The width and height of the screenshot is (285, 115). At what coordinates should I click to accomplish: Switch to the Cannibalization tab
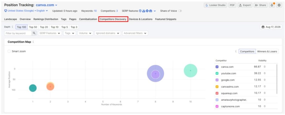click(x=88, y=19)
